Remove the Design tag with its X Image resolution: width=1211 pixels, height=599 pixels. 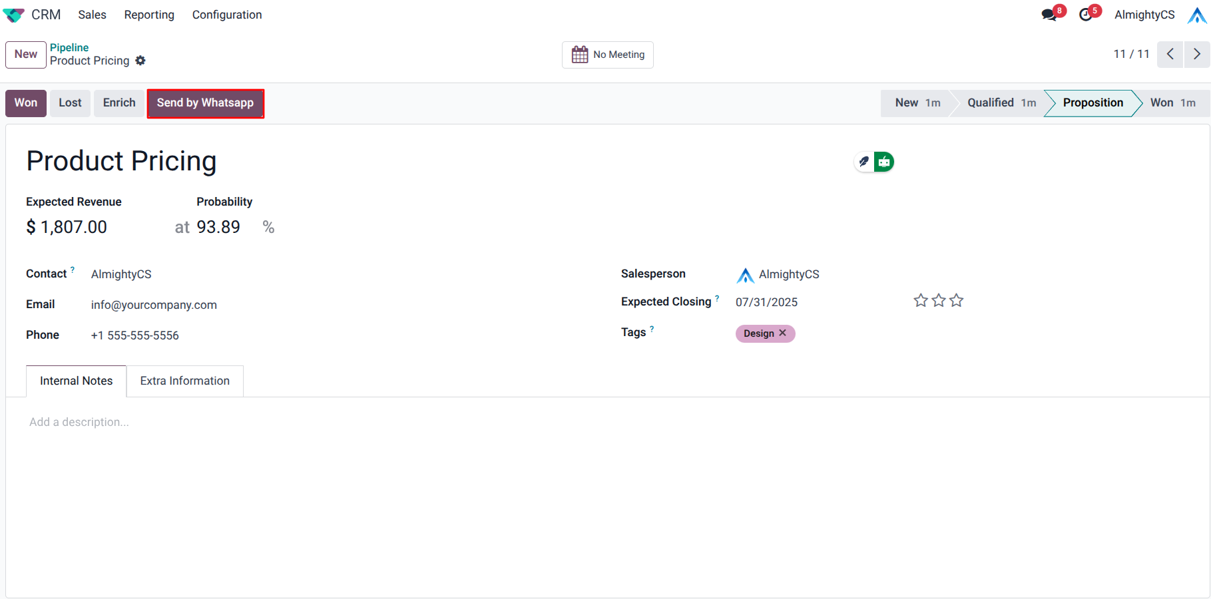tap(783, 333)
